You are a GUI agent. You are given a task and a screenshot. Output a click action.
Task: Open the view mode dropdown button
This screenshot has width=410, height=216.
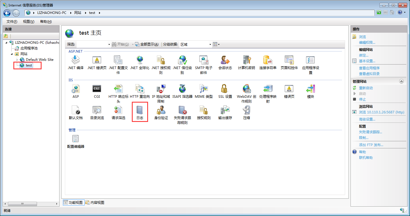pos(216,44)
